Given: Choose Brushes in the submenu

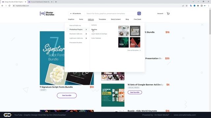Looking at the screenshot, I should pos(94,29).
